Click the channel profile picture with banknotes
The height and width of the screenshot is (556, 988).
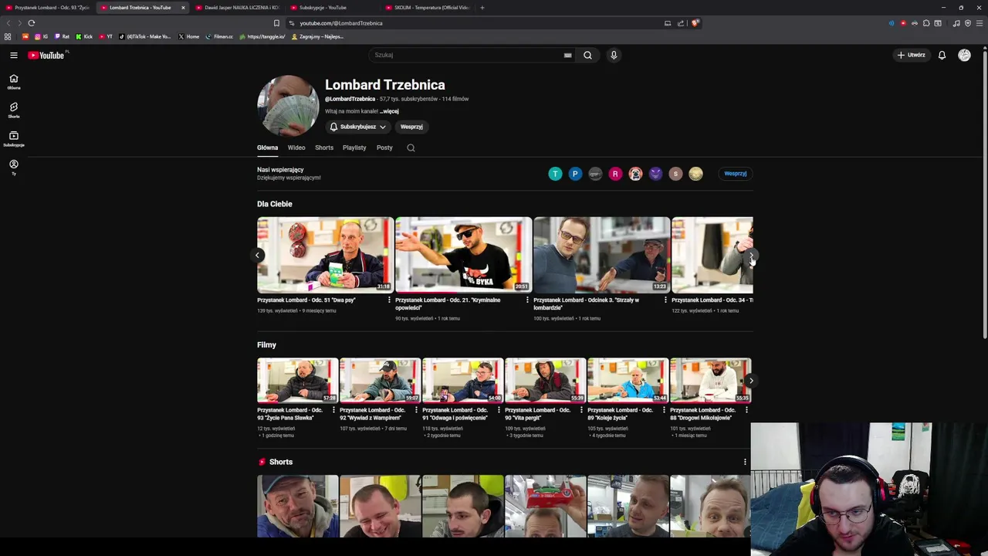click(x=288, y=106)
